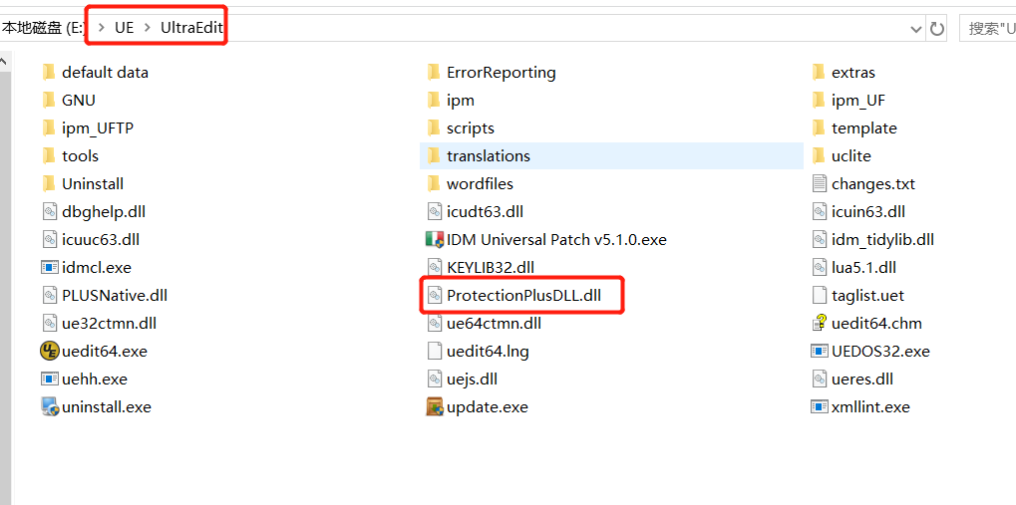Select the ProtectionPlusDLL.dll file icon

point(434,295)
